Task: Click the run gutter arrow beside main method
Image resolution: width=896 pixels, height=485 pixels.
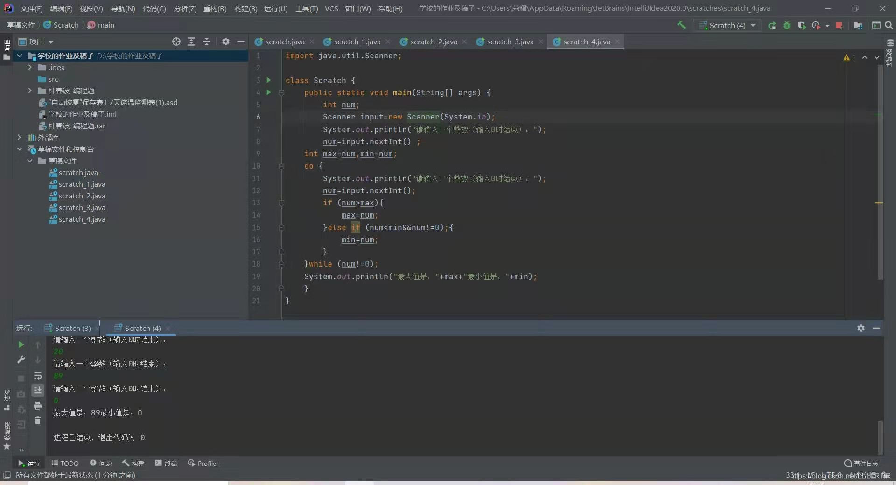Action: click(268, 92)
